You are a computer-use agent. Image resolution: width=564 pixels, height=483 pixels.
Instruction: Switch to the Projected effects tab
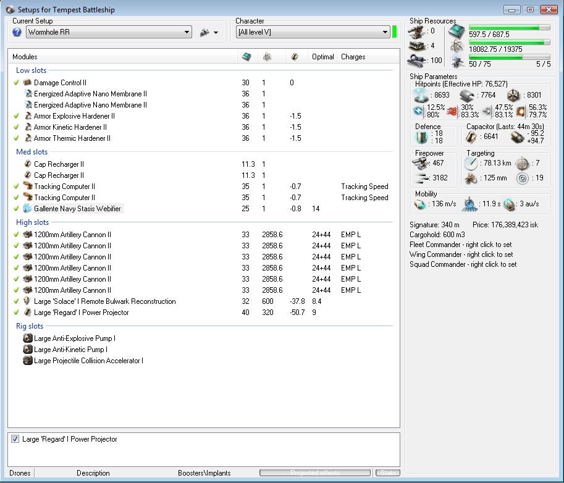pyautogui.click(x=315, y=472)
